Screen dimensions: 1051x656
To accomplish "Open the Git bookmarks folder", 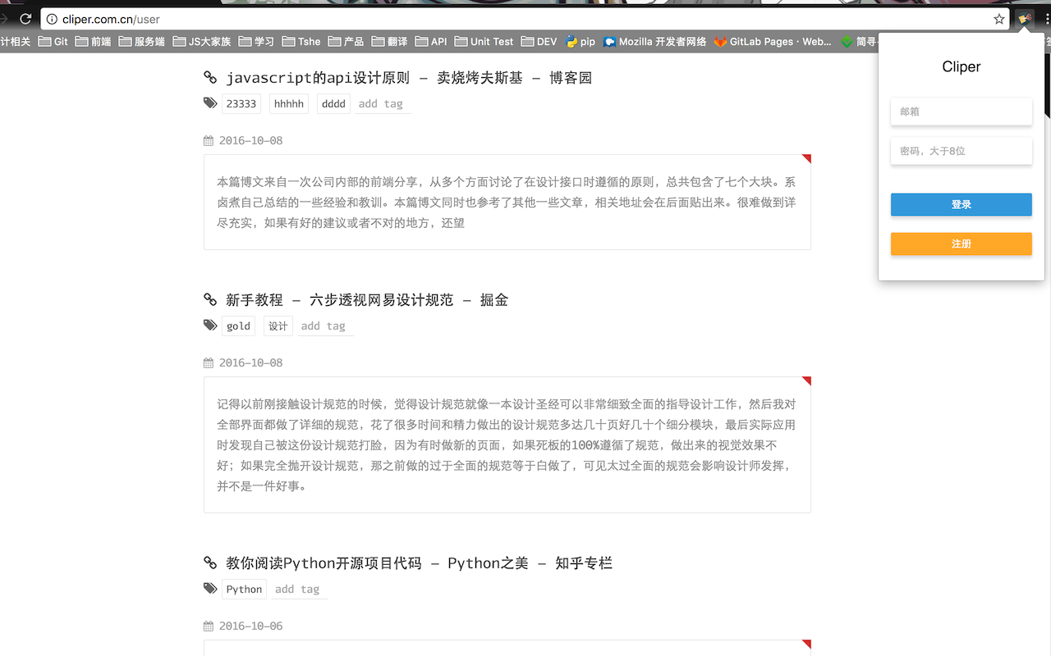I will [x=53, y=42].
